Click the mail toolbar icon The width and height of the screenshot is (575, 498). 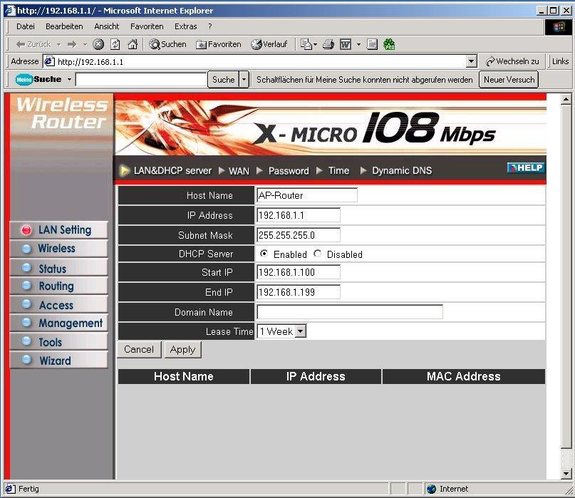(306, 44)
